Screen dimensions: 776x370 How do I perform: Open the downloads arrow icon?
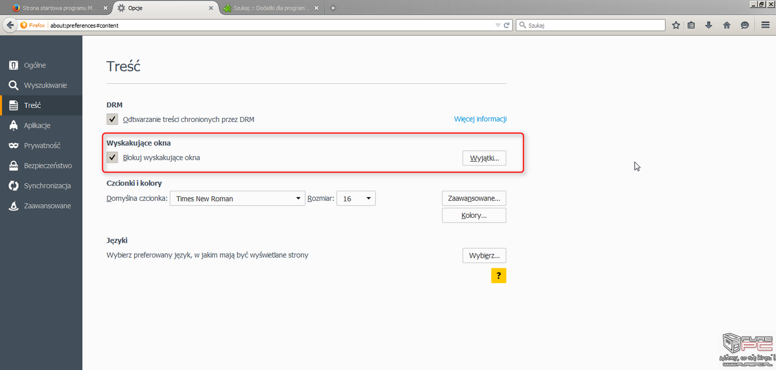pos(708,25)
